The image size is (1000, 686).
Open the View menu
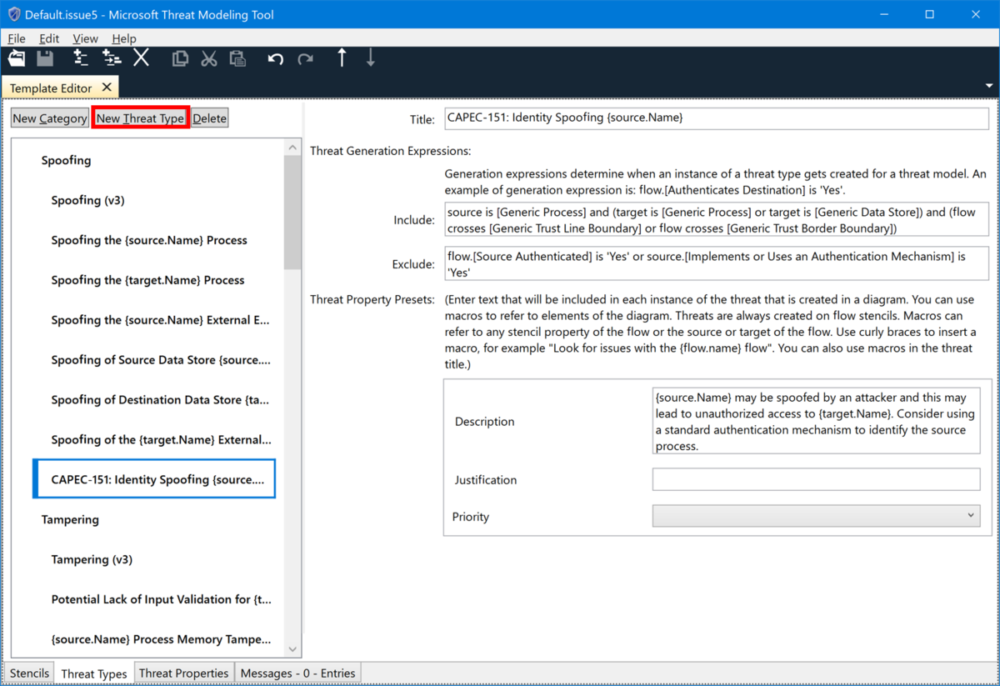tap(85, 38)
